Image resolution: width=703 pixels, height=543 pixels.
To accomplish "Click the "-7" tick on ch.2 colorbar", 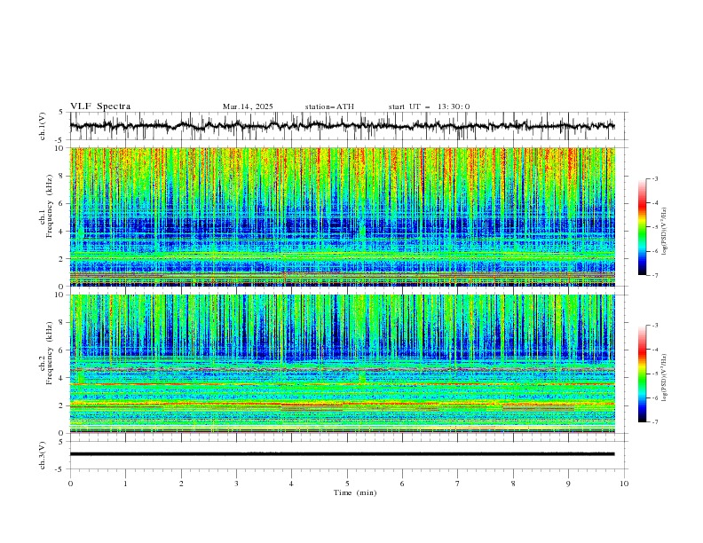I will coord(654,422).
